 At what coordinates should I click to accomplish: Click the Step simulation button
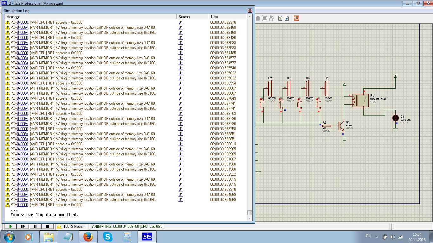(23, 227)
